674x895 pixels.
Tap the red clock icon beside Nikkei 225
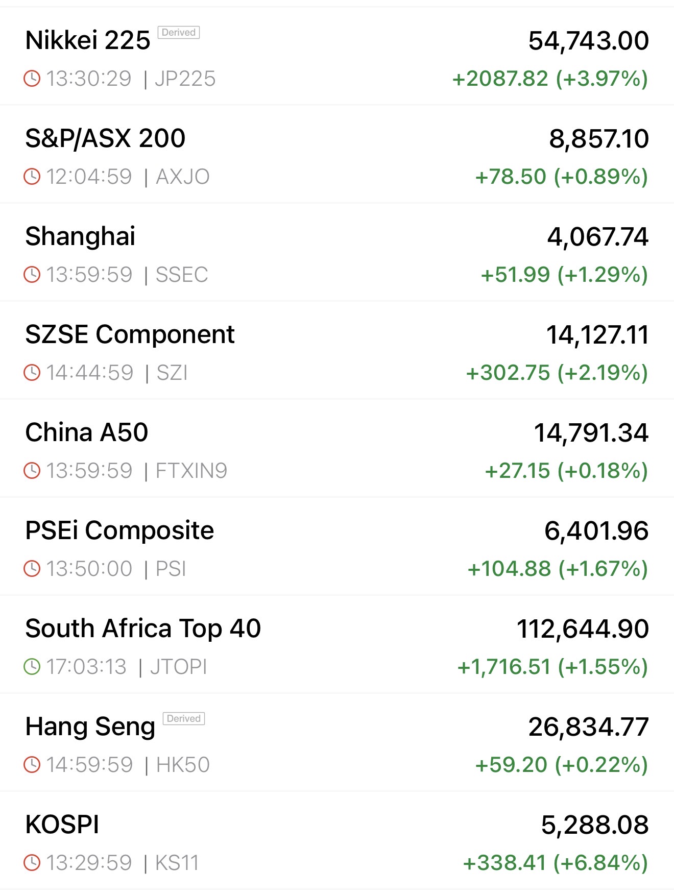(32, 79)
